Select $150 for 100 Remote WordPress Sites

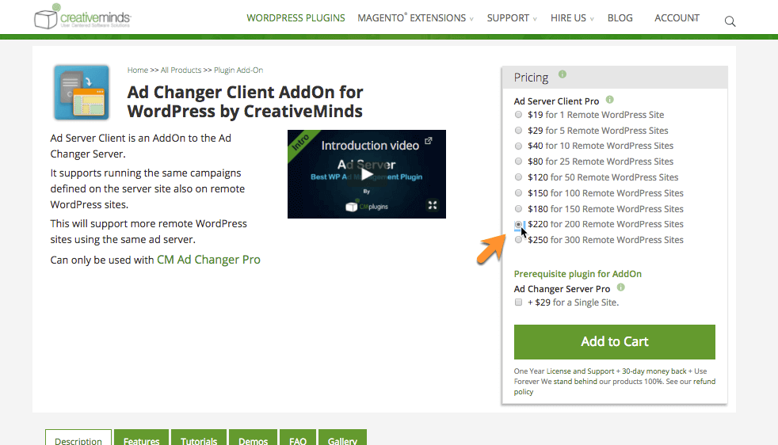pos(518,193)
